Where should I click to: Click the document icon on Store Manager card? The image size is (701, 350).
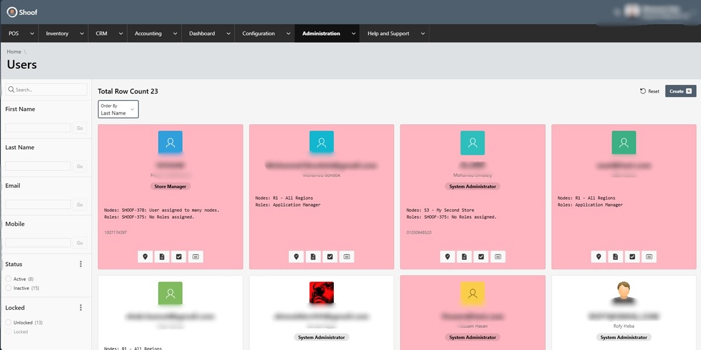coord(162,257)
